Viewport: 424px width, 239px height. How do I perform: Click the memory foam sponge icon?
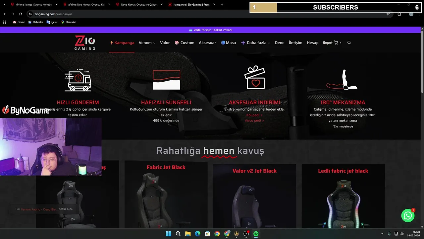point(166,80)
